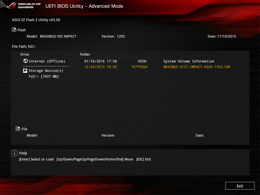Choose drive fs0:\ [7437 MB]
260x195 pixels.
coord(44,77)
